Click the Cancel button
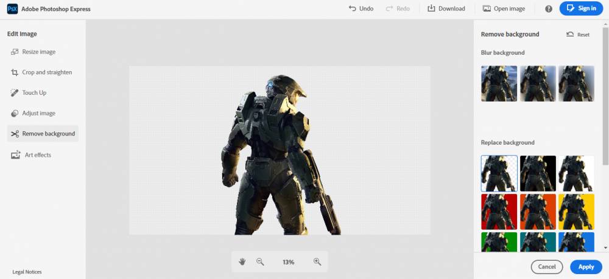The image size is (609, 279). click(546, 267)
